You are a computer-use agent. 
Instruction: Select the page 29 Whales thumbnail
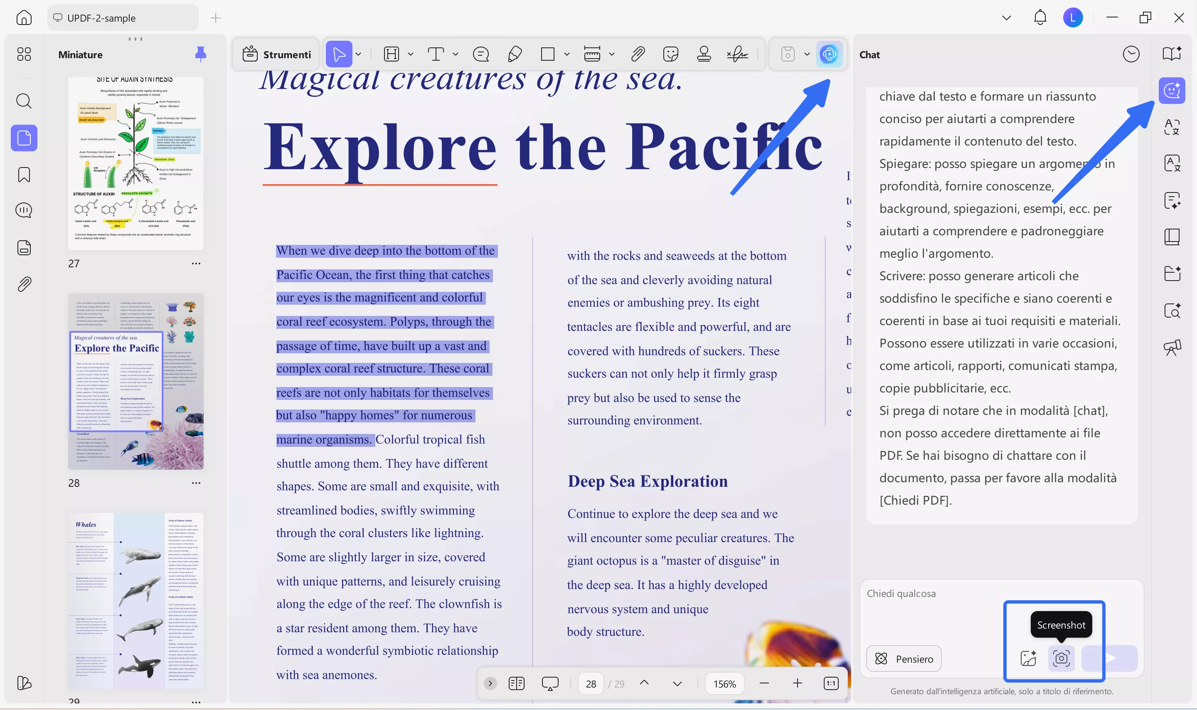[135, 600]
